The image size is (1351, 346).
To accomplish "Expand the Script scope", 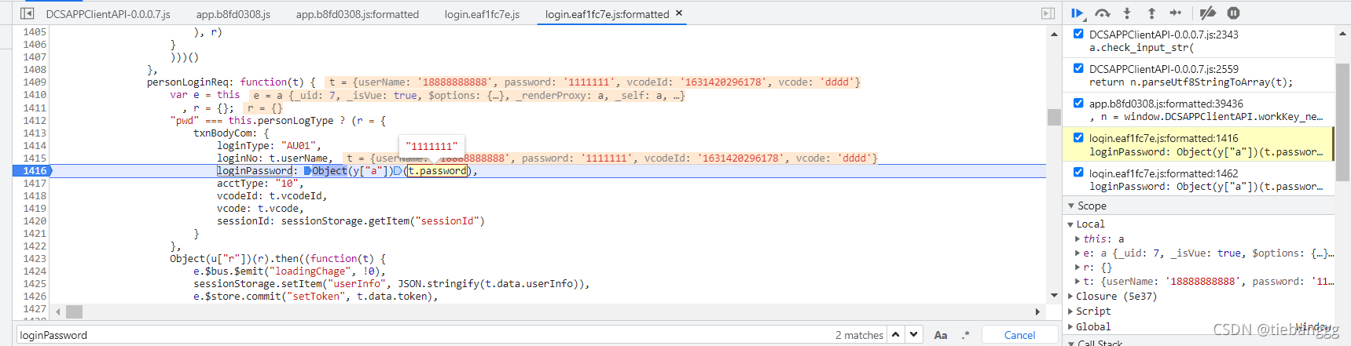I will [x=1070, y=311].
